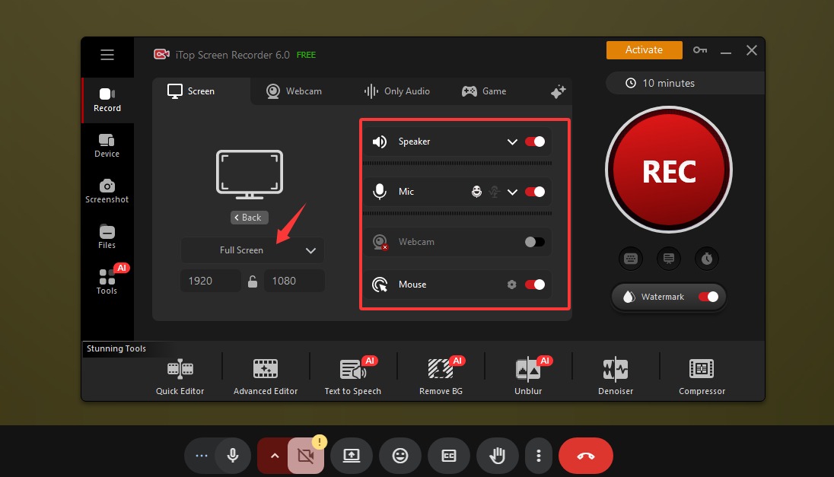
Task: Switch to the Only Audio tab
Action: point(397,91)
